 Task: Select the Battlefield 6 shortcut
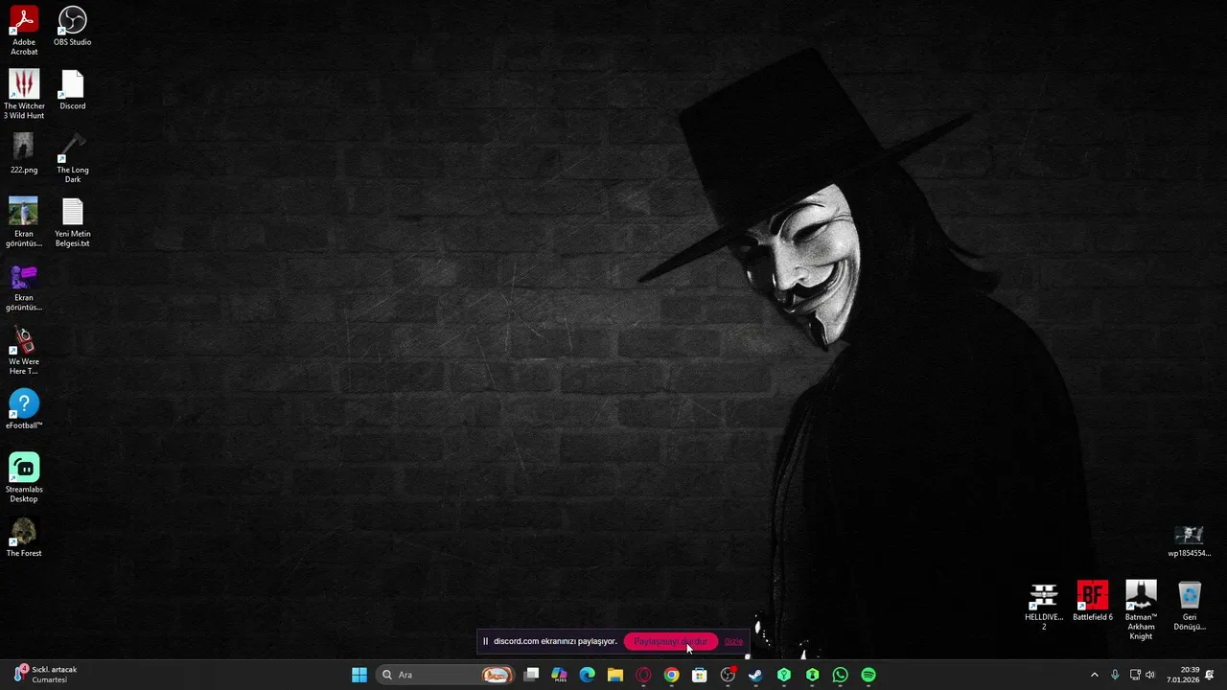(x=1093, y=601)
